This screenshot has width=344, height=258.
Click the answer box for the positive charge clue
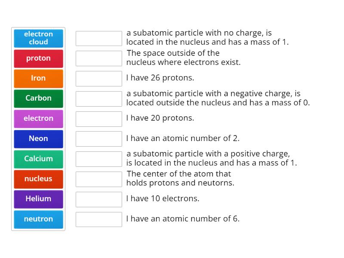pos(98,159)
